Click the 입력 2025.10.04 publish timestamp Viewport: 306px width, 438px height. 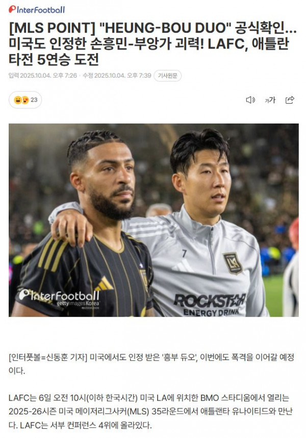(x=43, y=76)
